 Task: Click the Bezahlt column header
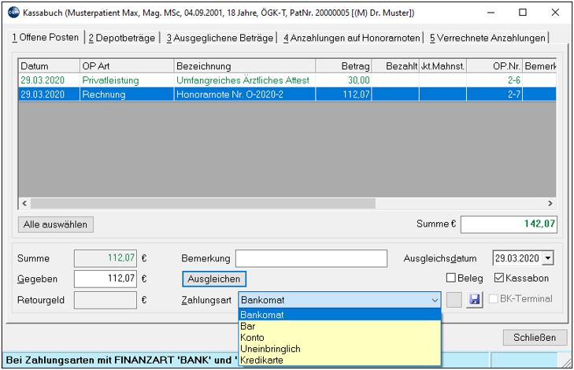[395, 66]
